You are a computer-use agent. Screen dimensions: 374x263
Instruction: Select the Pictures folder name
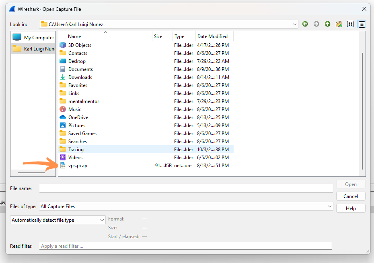(77, 125)
